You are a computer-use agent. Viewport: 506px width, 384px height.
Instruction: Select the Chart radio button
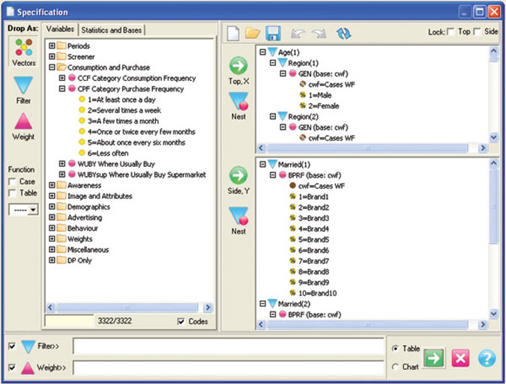(395, 367)
